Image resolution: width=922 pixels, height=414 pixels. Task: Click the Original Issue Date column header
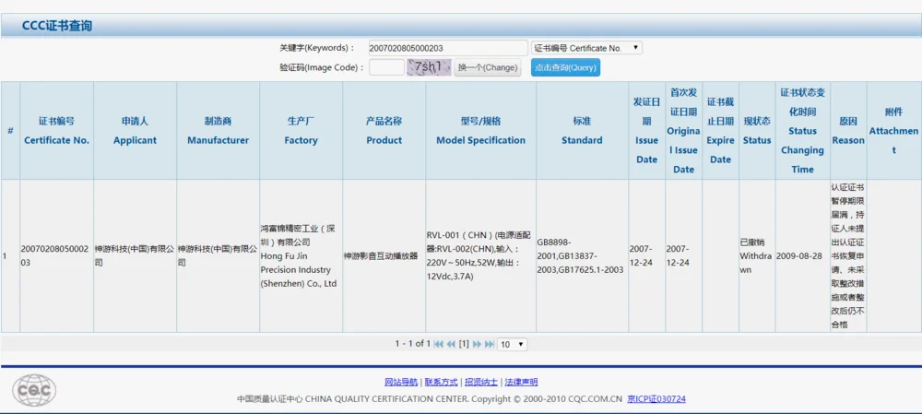click(x=683, y=131)
